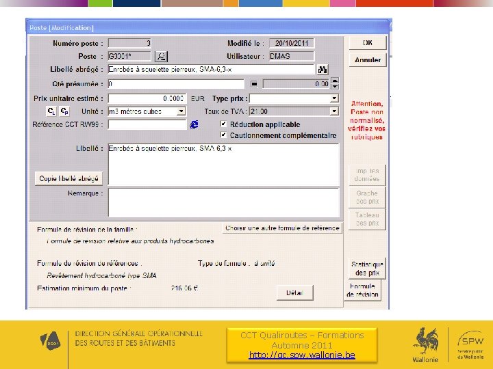Click the poste search icon beside G3001*
Image resolution: width=493 pixels, height=369 pixels.
162,57
